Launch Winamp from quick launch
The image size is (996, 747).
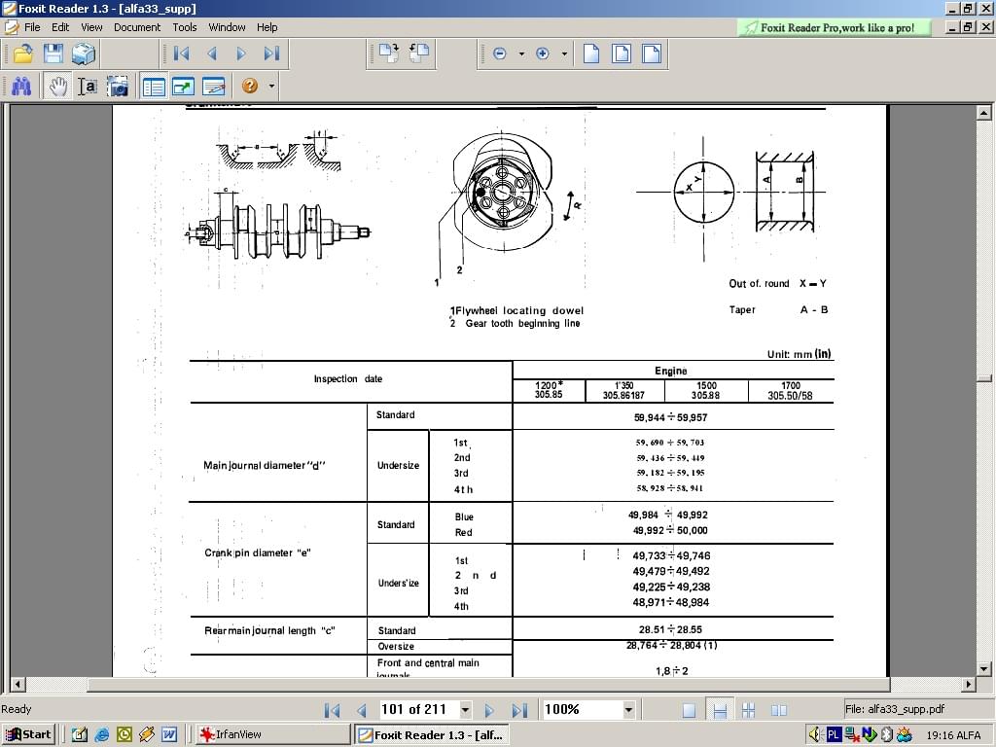coord(147,734)
